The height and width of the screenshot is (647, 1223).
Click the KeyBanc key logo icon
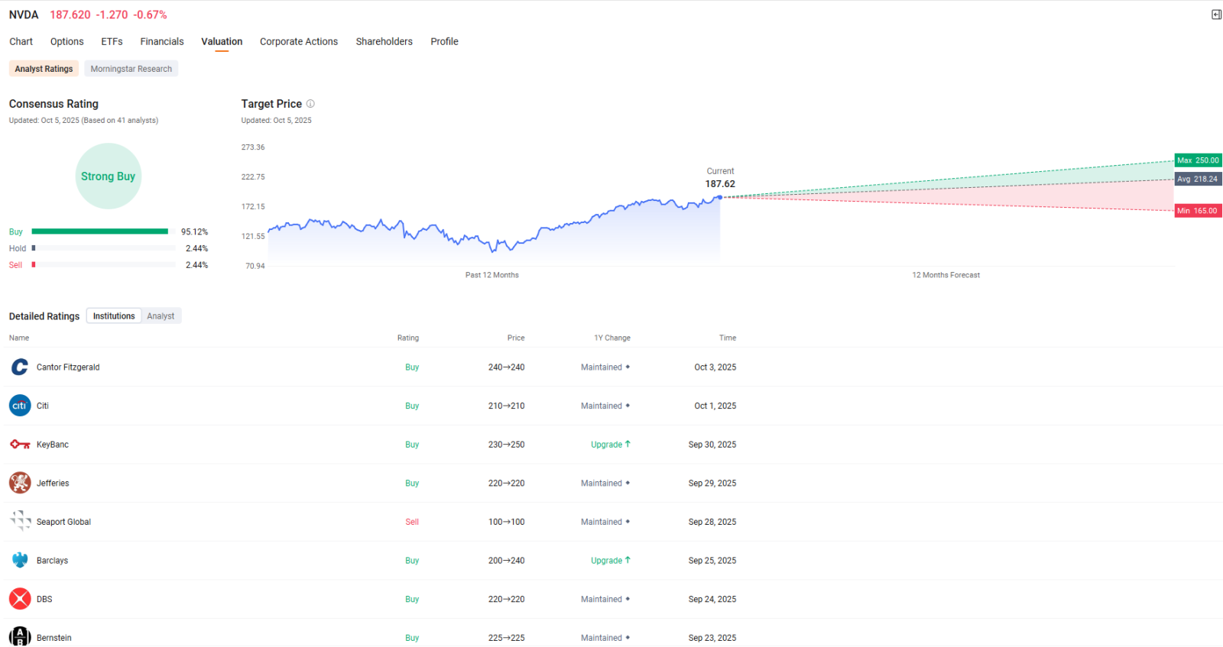pyautogui.click(x=20, y=445)
